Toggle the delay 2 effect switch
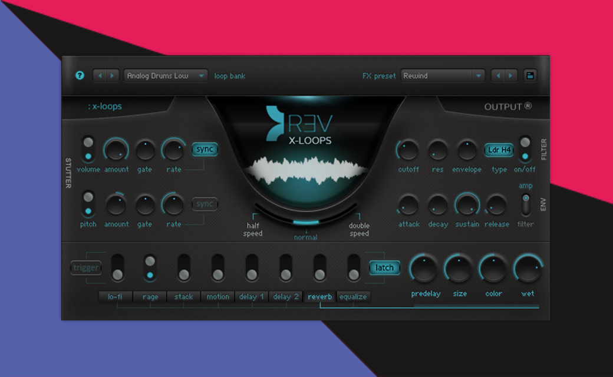The height and width of the screenshot is (377, 613). coord(286,268)
